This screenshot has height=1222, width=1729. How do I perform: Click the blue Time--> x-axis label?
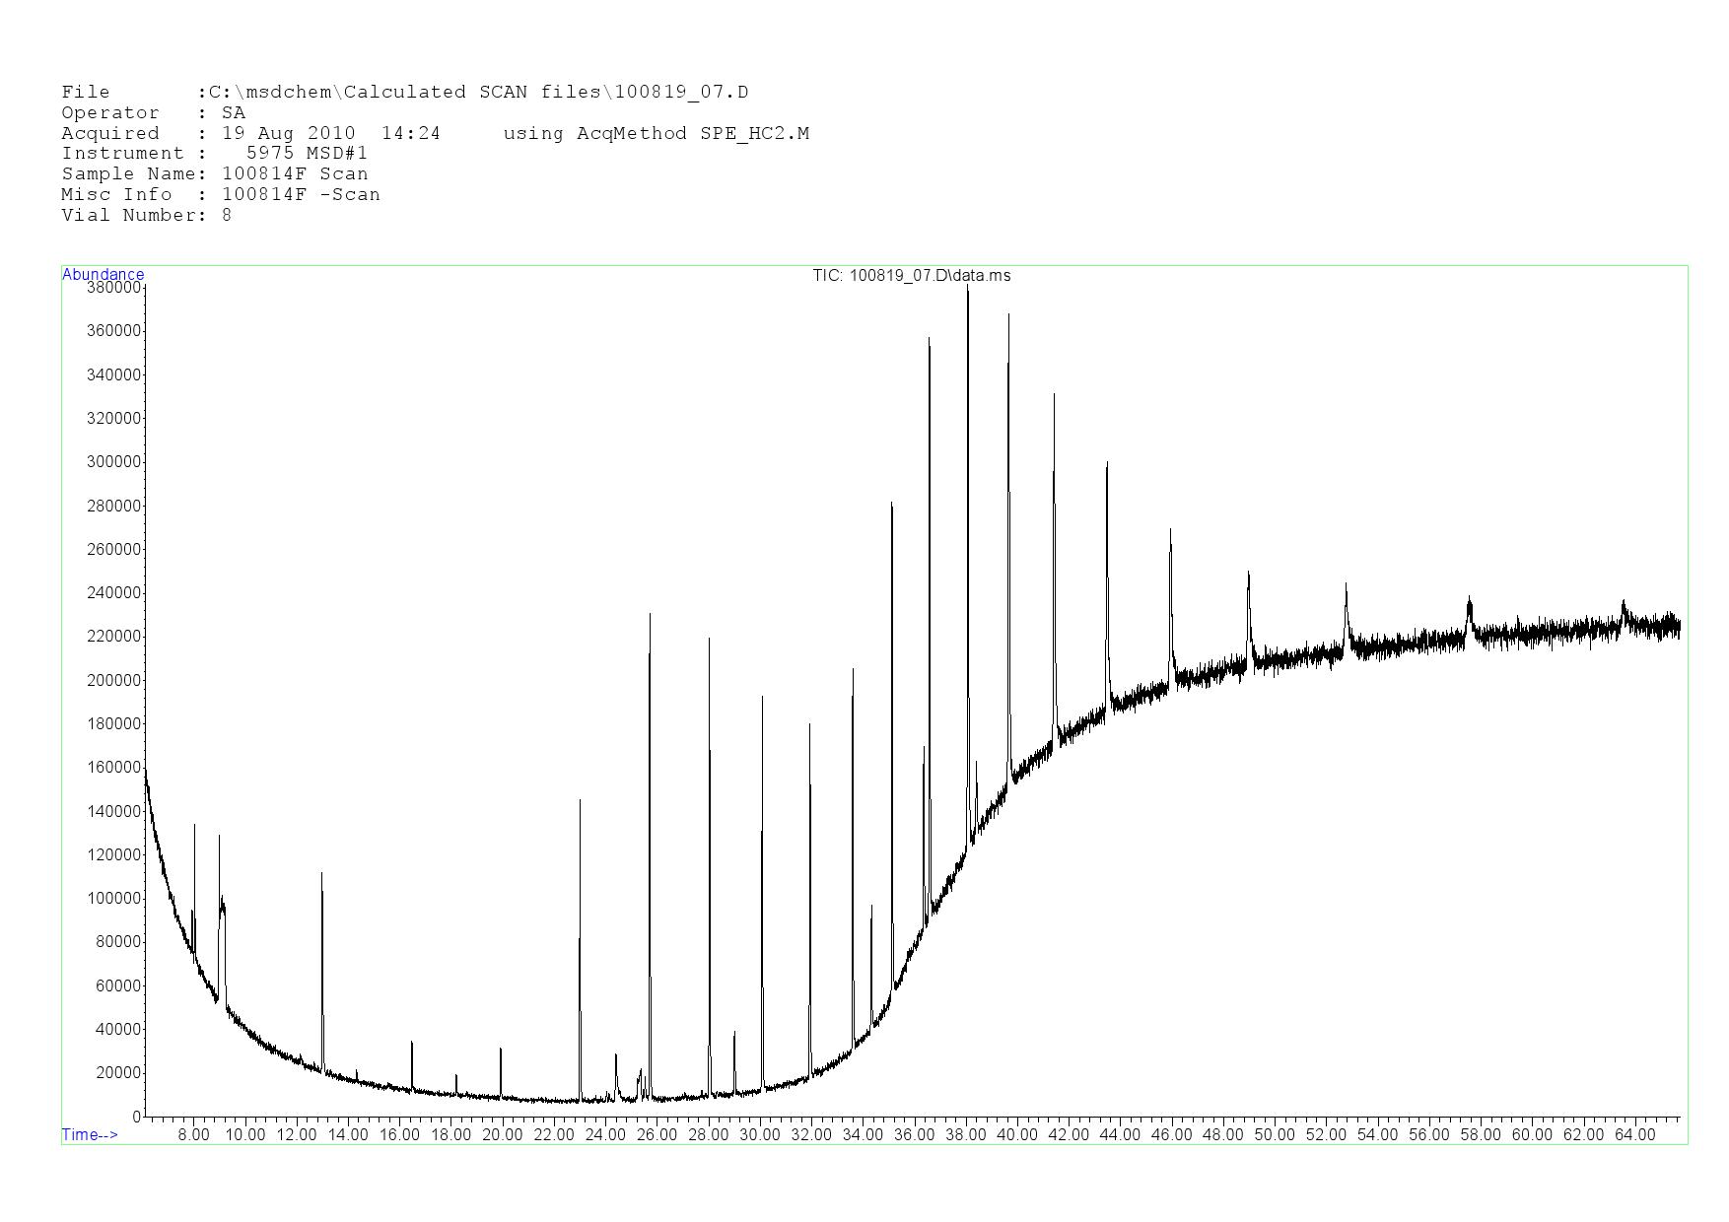point(90,1134)
